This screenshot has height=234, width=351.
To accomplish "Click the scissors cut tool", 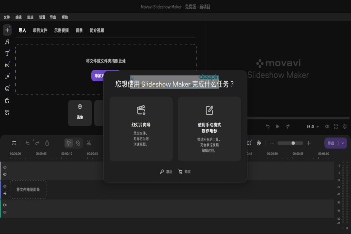I will (x=89, y=143).
